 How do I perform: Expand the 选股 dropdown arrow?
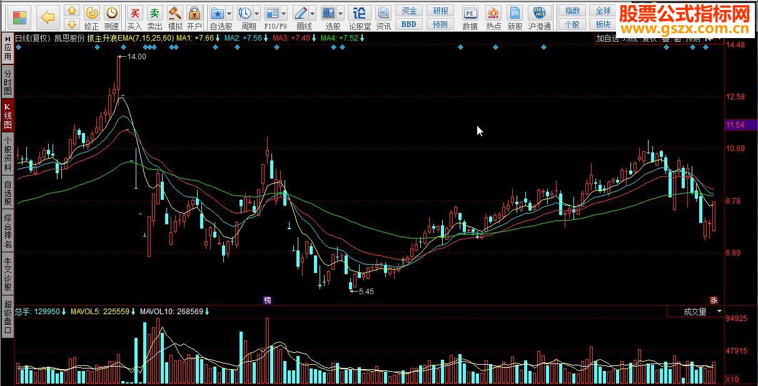pos(341,12)
